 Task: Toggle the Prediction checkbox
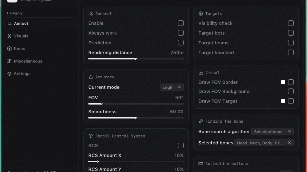point(181,43)
